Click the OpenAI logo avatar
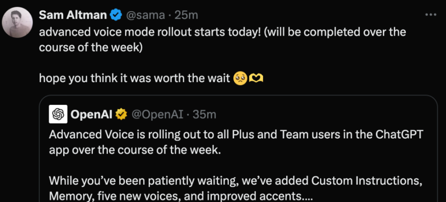 click(x=58, y=114)
